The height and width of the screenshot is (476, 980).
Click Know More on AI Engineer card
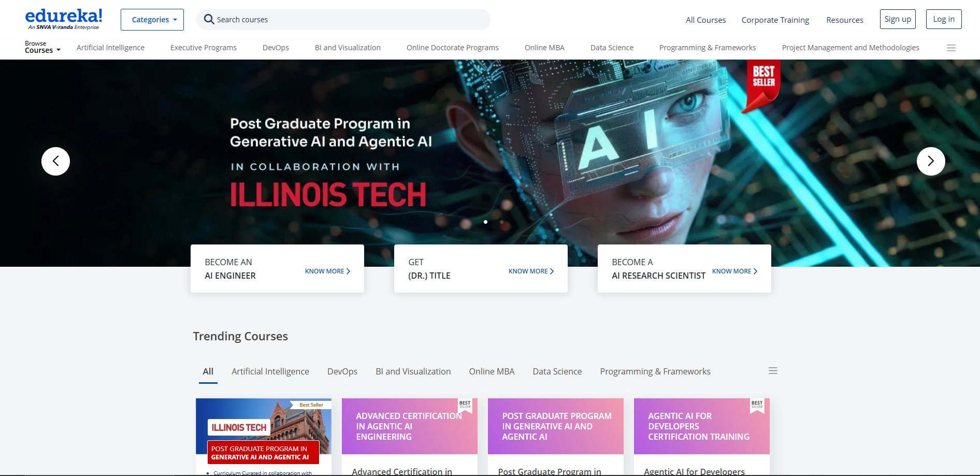327,271
